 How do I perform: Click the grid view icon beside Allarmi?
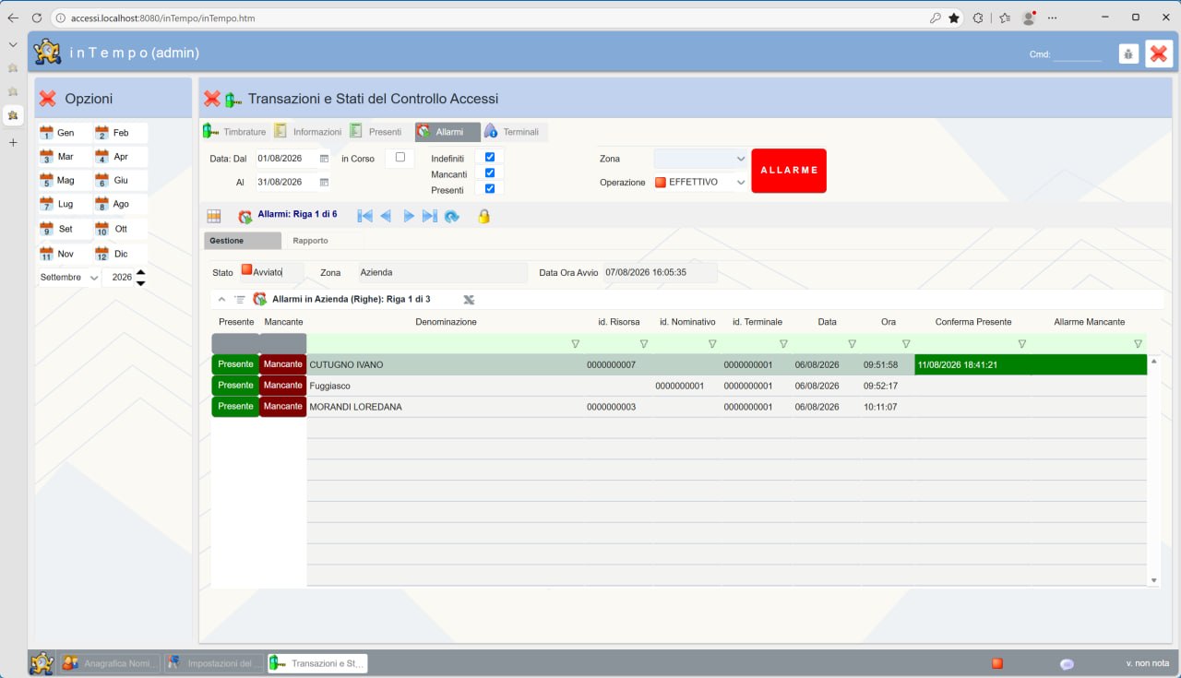214,216
